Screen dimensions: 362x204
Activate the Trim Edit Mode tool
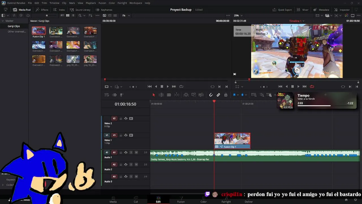[161, 95]
